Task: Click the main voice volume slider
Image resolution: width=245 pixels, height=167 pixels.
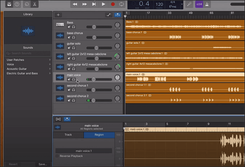Action: pyautogui.click(x=94, y=79)
